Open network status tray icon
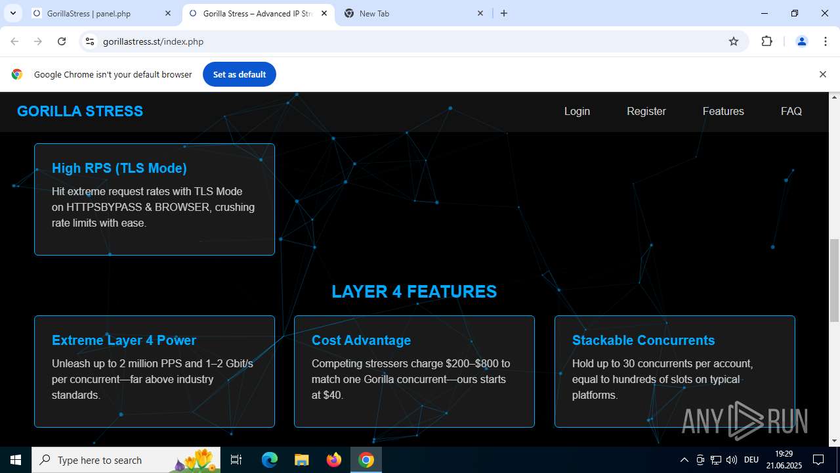This screenshot has height=473, width=840. tap(716, 460)
